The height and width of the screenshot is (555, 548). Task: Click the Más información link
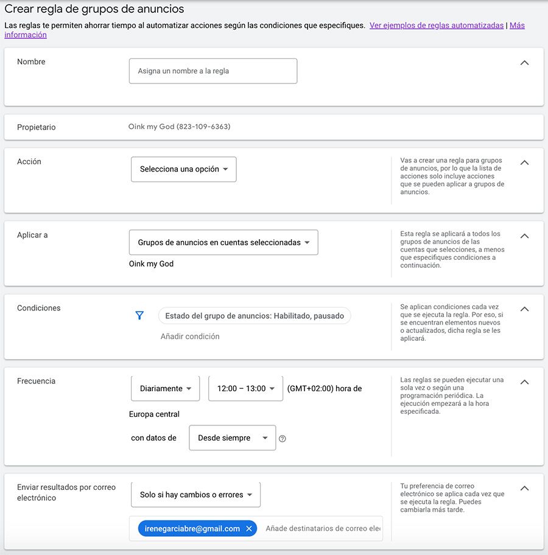pos(518,25)
